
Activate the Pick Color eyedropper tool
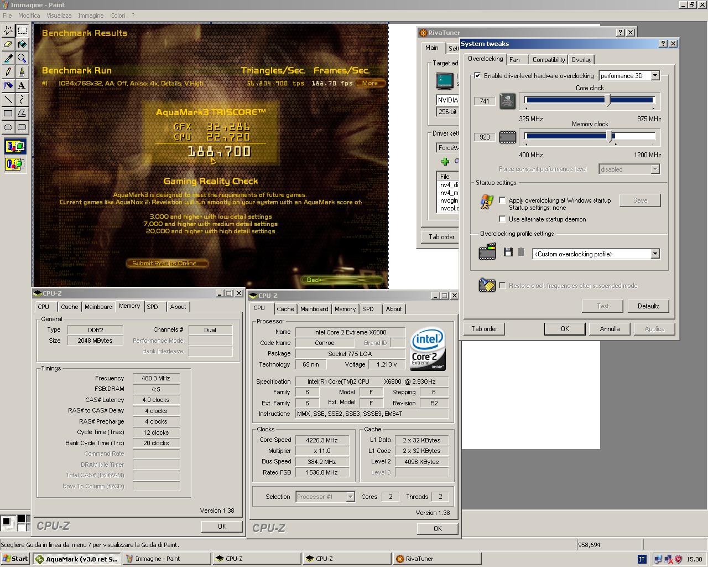pyautogui.click(x=8, y=58)
